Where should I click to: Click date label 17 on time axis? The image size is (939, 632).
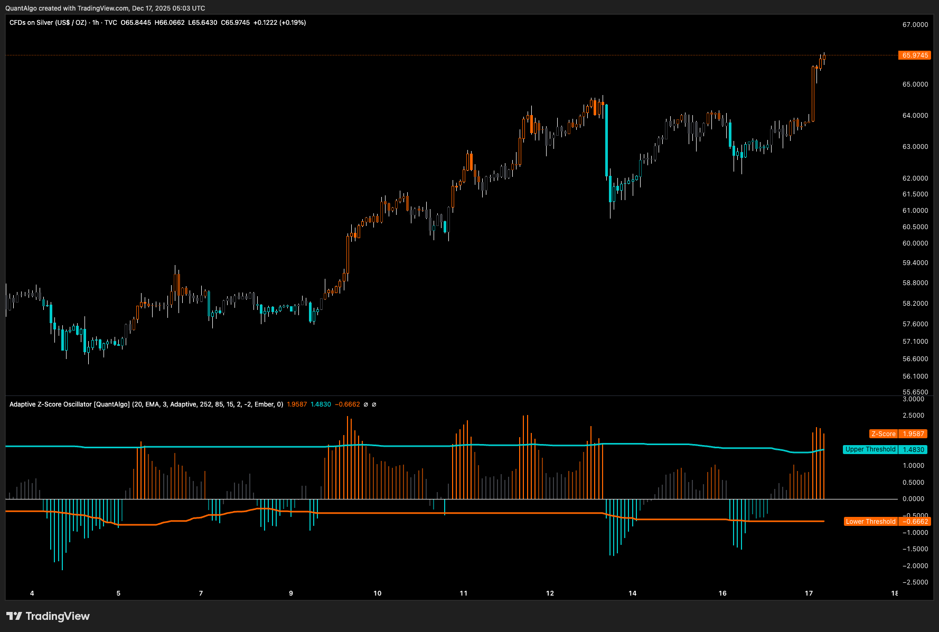click(x=809, y=593)
